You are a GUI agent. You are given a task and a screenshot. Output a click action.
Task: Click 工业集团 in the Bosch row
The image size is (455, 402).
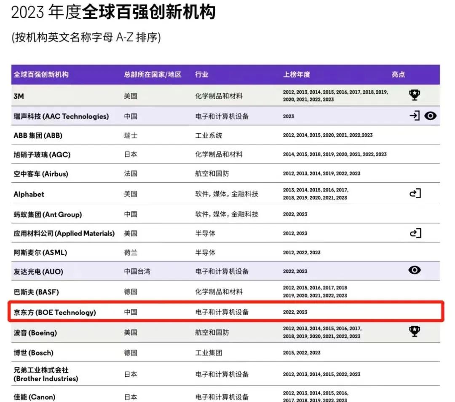(209, 353)
